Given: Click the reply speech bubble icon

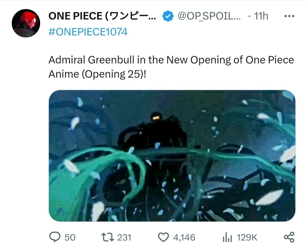Looking at the screenshot, I should point(55,237).
